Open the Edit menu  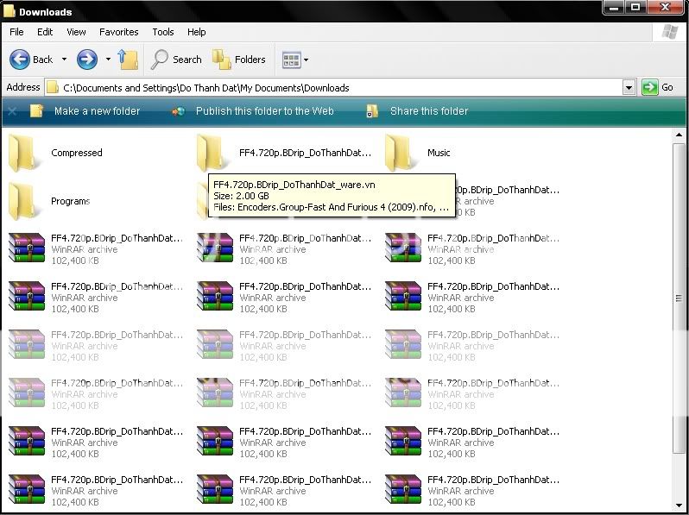point(45,32)
